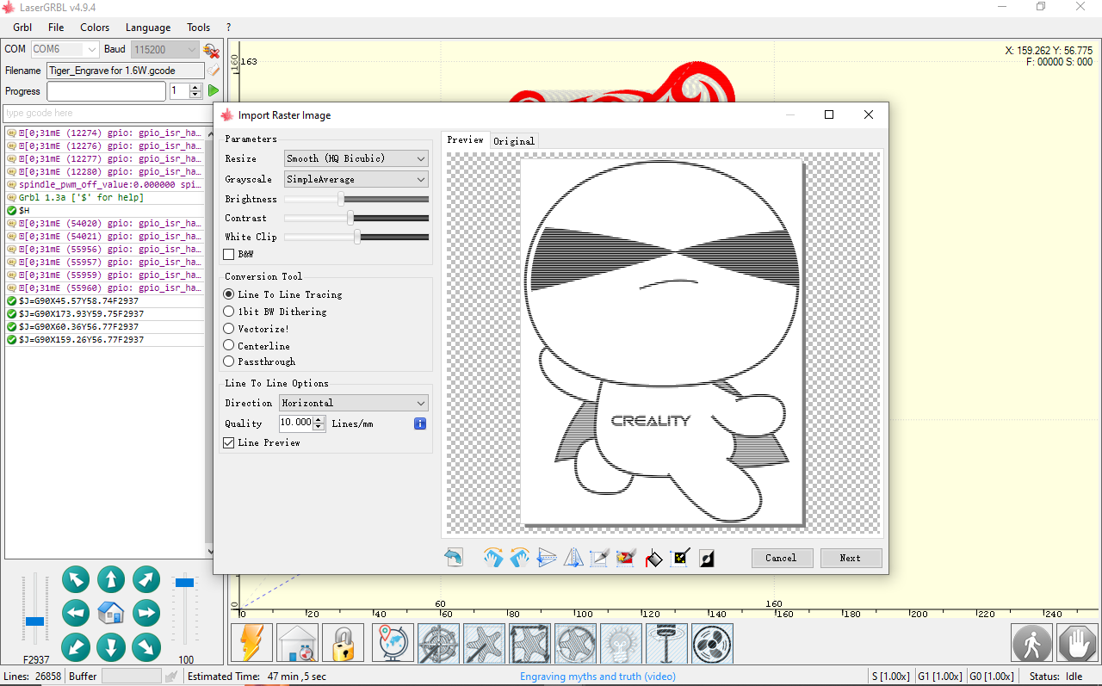The height and width of the screenshot is (686, 1102).
Task: Enable the B&W checkbox
Action: (x=229, y=255)
